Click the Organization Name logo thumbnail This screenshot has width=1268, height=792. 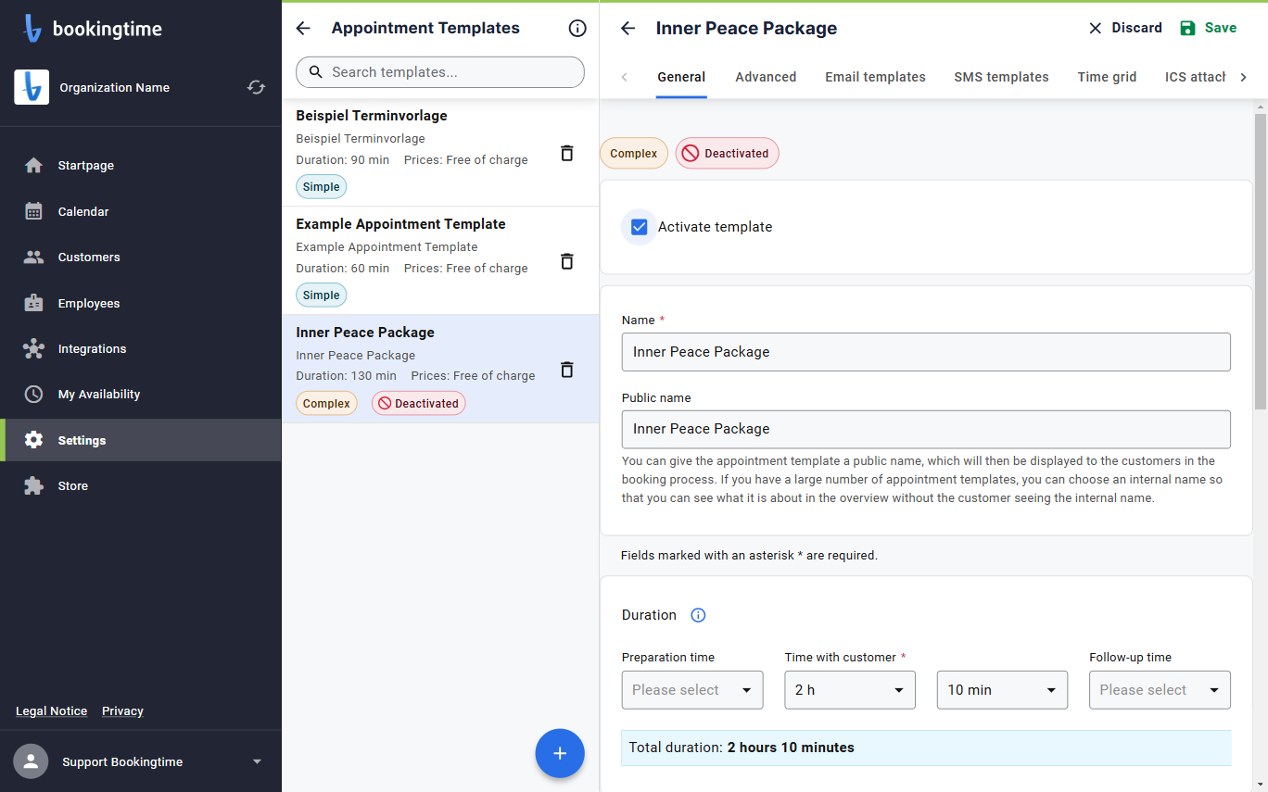[x=32, y=87]
